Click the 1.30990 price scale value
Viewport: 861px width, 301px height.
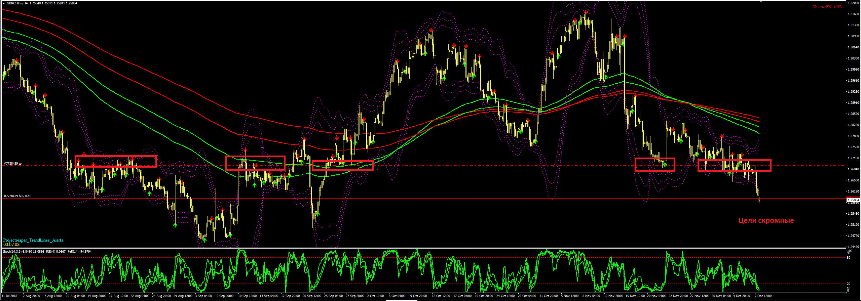coord(853,36)
